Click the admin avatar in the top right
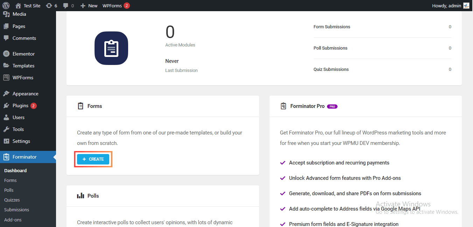This screenshot has width=473, height=227. pos(466,5)
